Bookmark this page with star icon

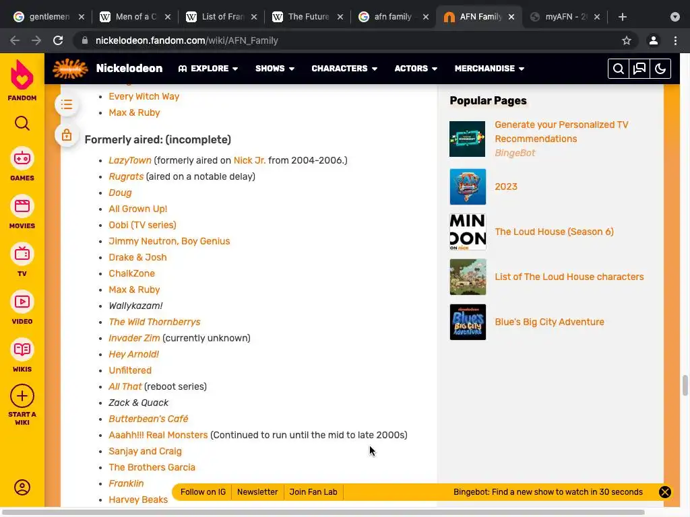(x=627, y=40)
